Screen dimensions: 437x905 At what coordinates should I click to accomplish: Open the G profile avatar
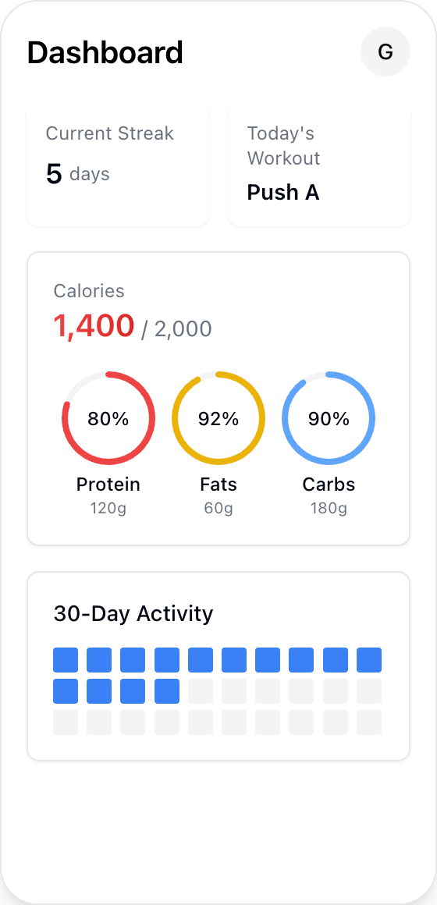coord(385,52)
